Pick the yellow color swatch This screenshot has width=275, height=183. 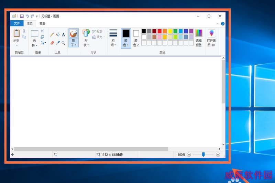click(x=170, y=31)
